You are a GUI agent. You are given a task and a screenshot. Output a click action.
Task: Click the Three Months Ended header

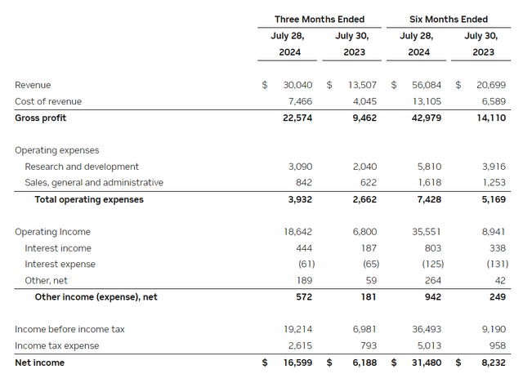click(320, 20)
